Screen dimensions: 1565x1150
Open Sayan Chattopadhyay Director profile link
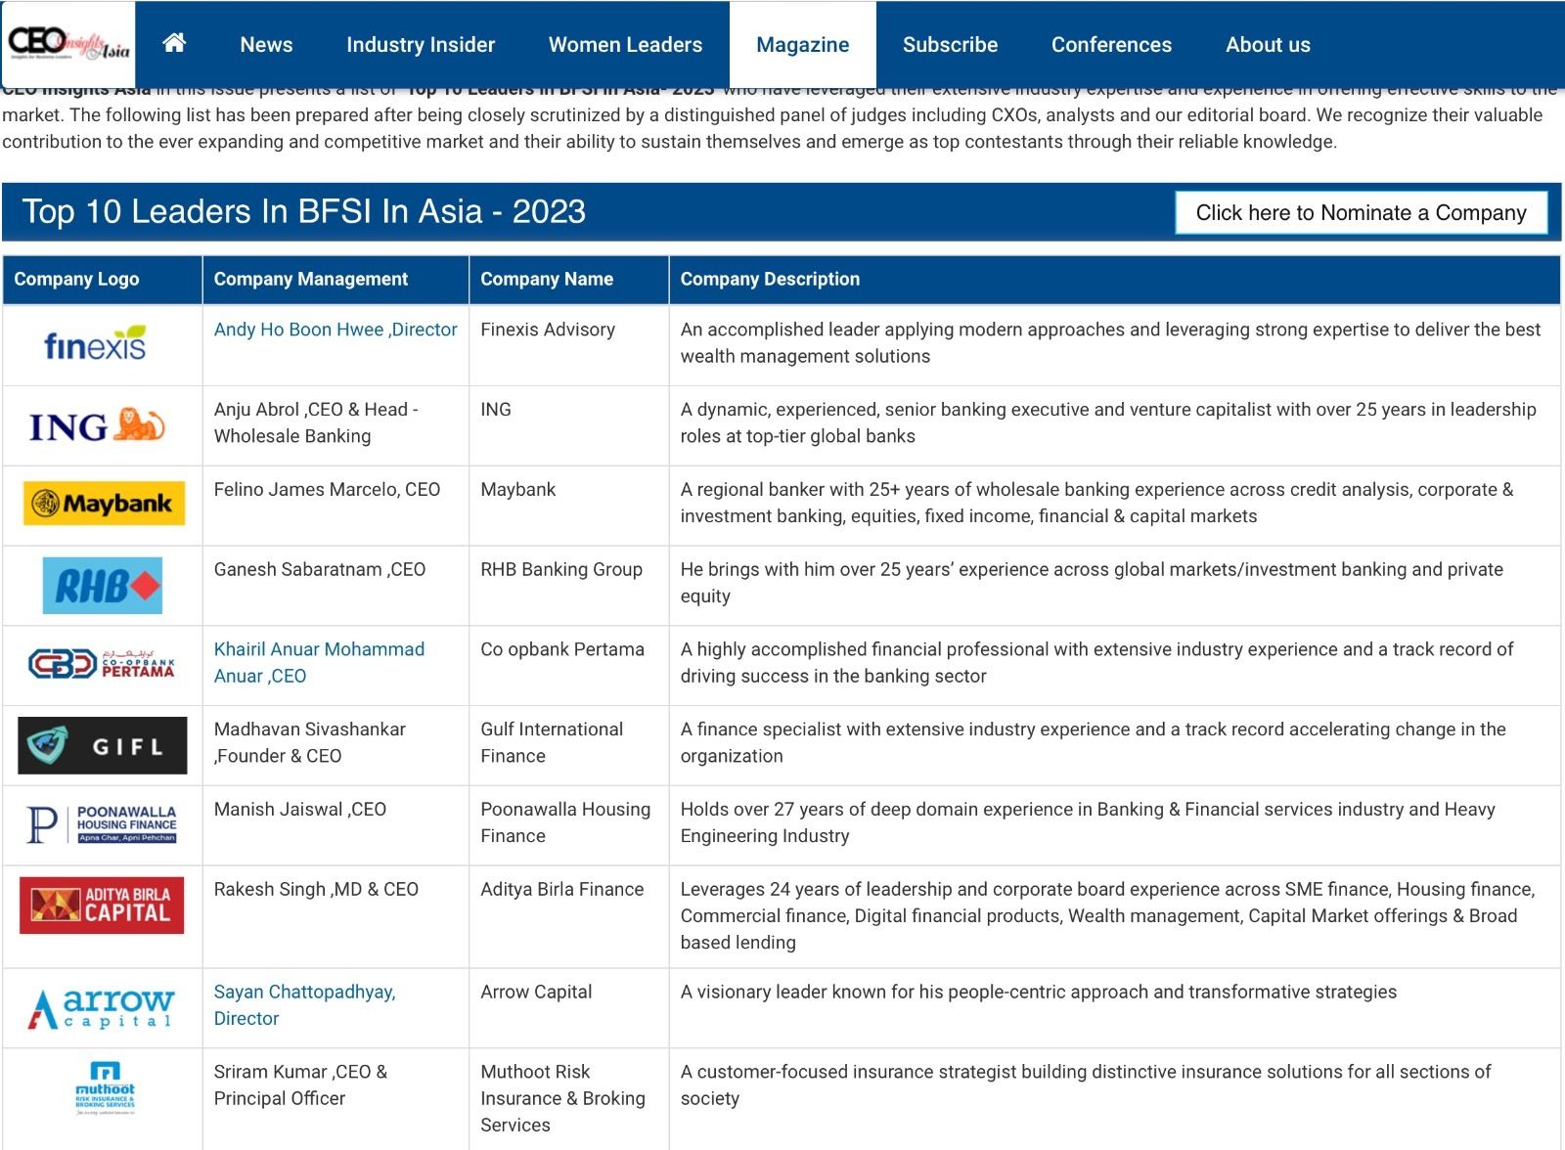click(x=304, y=1004)
